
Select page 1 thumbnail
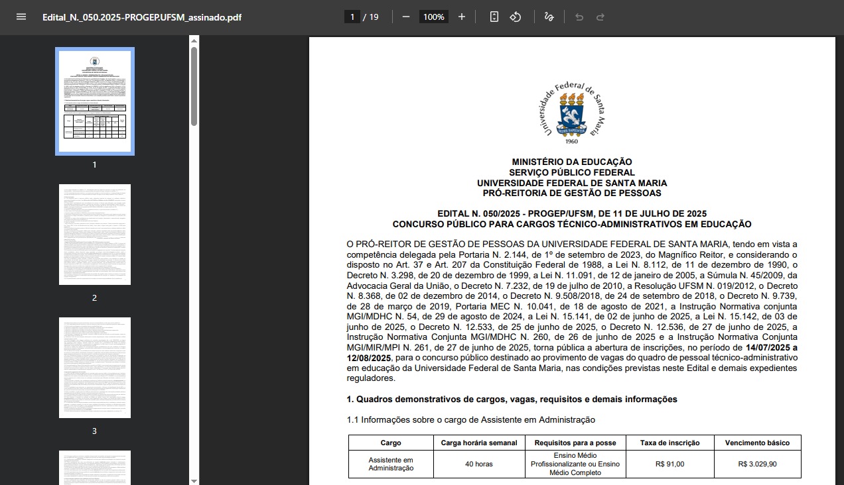[x=95, y=101]
